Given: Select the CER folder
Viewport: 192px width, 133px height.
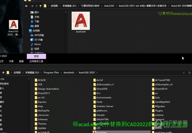Looking at the screenshot, I should (x=38, y=85).
